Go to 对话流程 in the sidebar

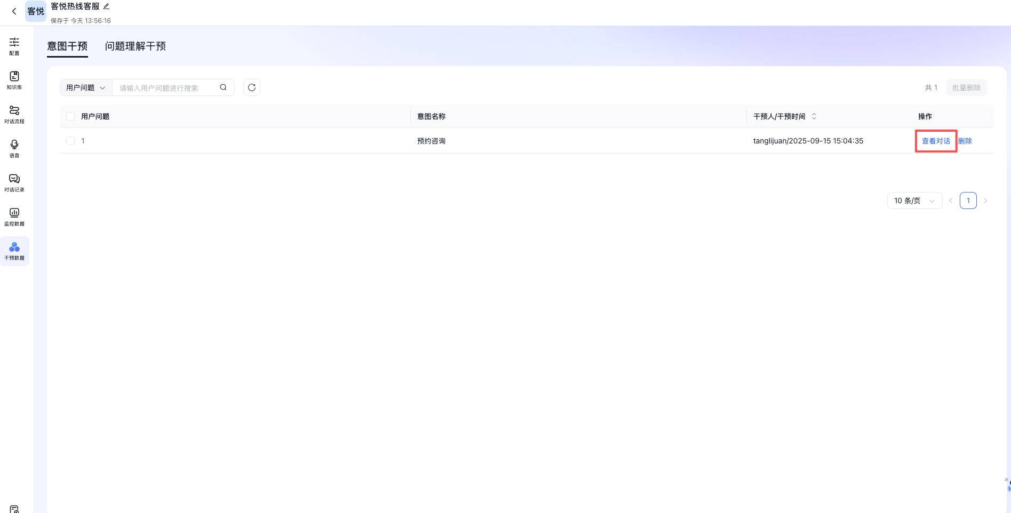(x=14, y=114)
